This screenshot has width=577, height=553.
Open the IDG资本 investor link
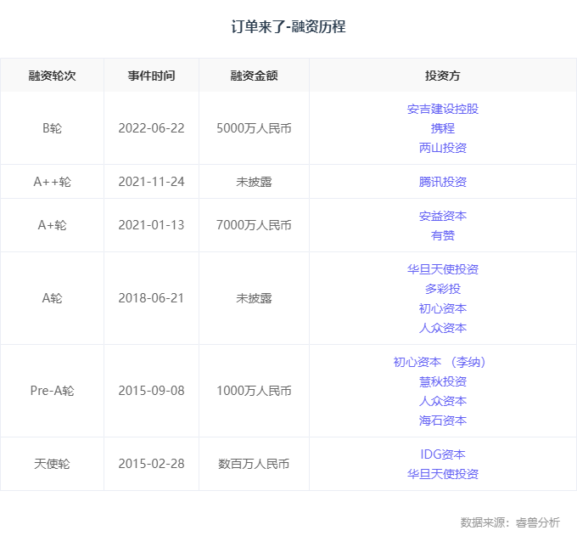pos(443,454)
